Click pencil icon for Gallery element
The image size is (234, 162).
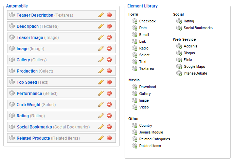tap(101, 60)
